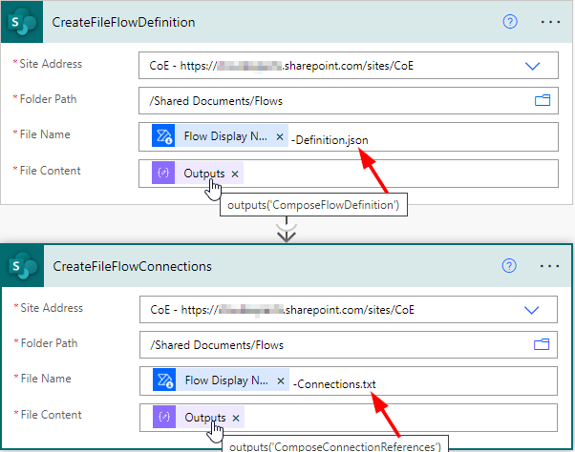
Task: Remove Outputs token from Connections File Content
Action: point(235,418)
